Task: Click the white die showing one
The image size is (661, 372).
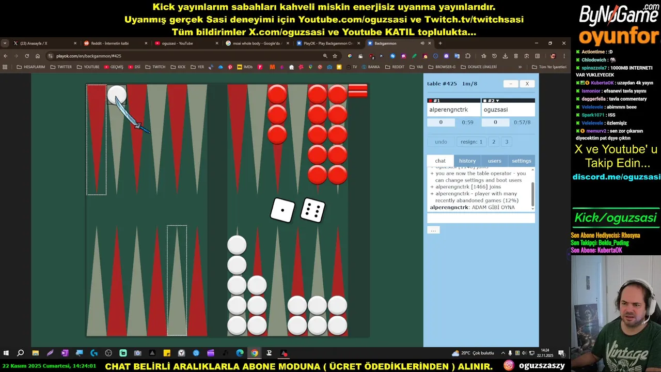Action: 282,210
